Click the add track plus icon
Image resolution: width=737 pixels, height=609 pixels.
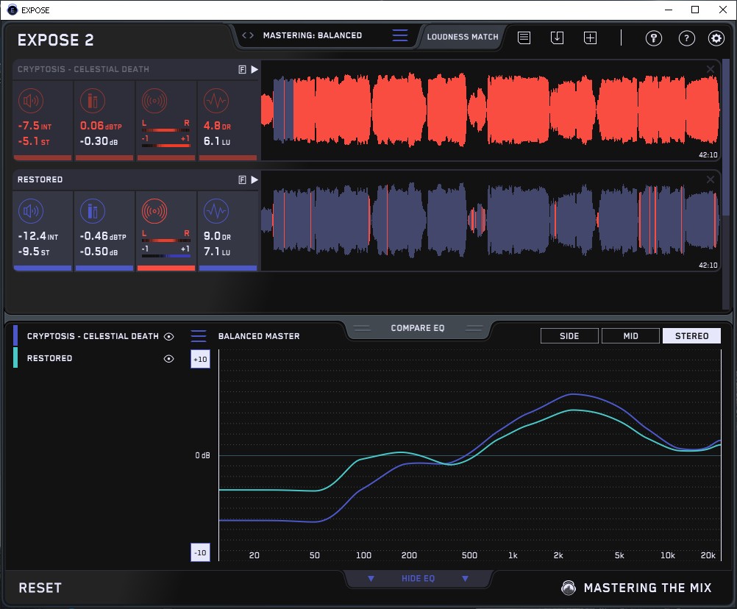pos(590,38)
